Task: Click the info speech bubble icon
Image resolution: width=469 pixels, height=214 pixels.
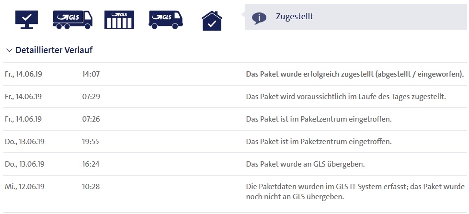Action: click(259, 18)
